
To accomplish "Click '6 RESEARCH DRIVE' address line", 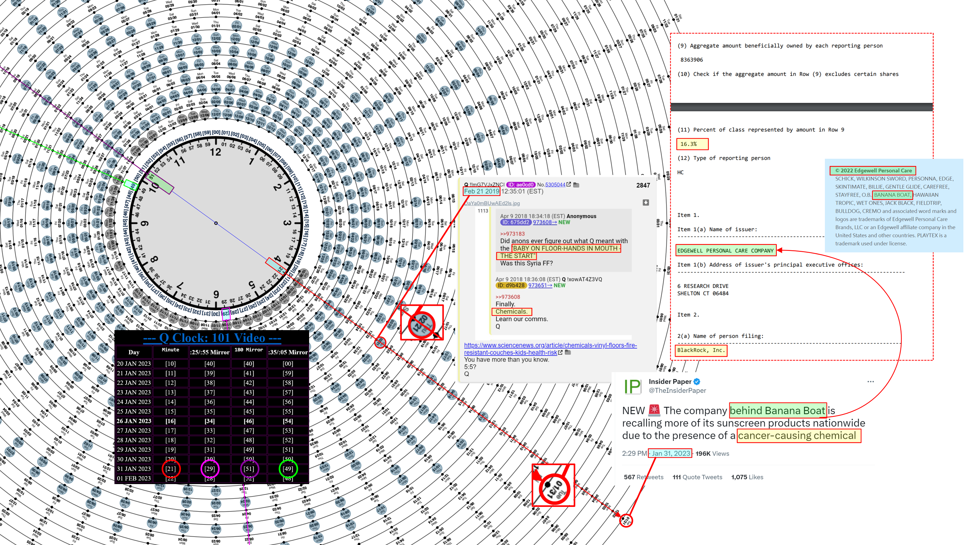I will (x=703, y=286).
